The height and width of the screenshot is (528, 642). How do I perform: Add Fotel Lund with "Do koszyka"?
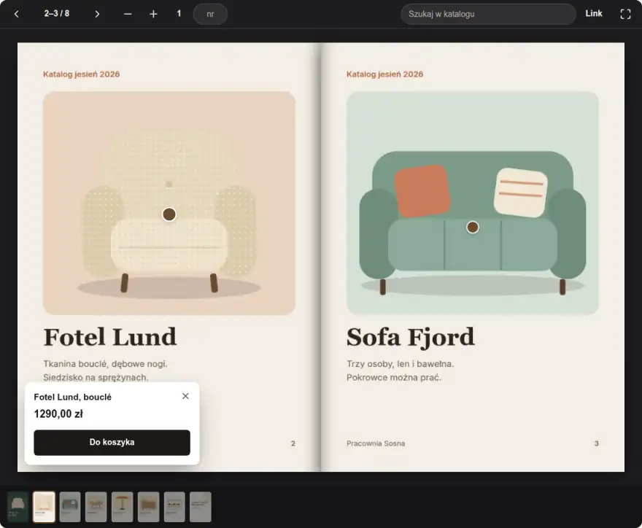coord(112,443)
